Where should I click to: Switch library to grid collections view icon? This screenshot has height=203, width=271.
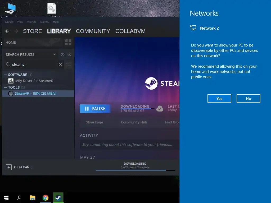coord(68,42)
